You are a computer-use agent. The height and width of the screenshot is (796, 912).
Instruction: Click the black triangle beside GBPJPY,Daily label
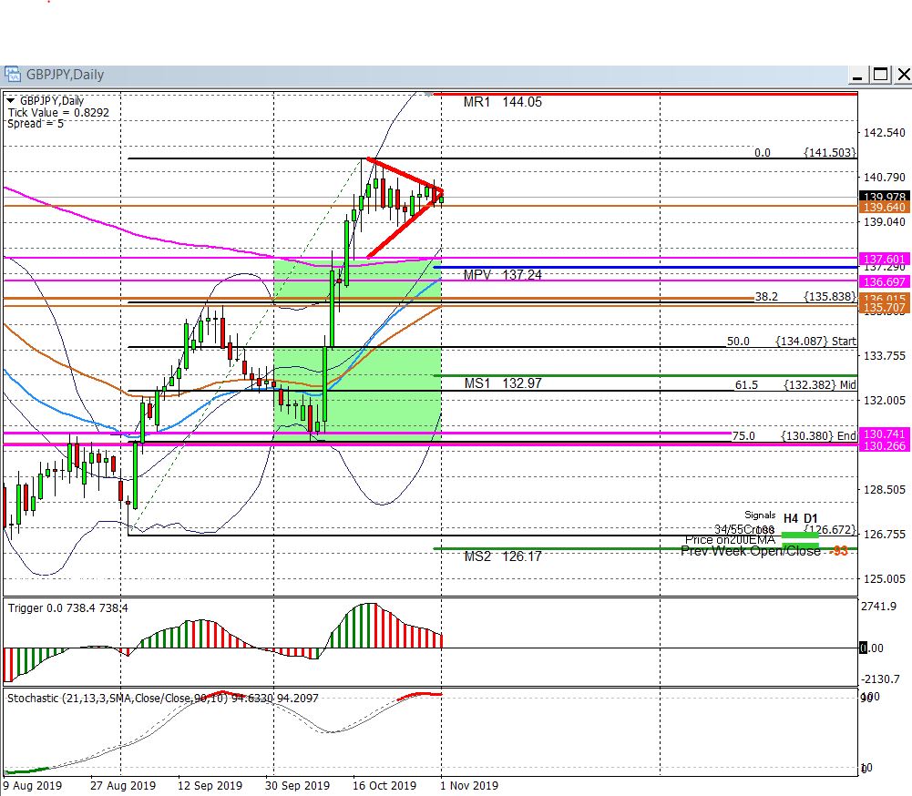point(10,101)
